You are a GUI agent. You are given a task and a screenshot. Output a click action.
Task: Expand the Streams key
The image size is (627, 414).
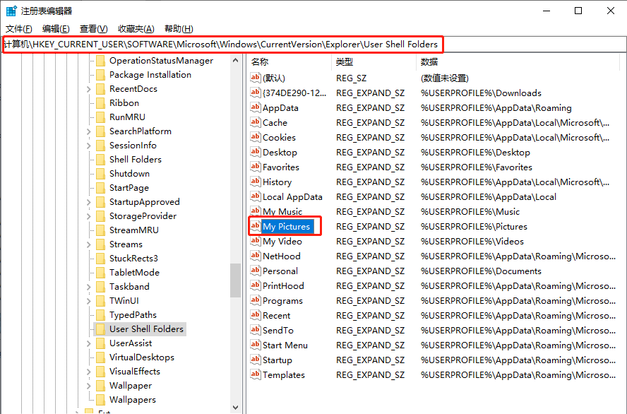pos(89,244)
